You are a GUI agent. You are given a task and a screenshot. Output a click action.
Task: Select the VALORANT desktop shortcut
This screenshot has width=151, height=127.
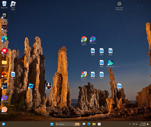pos(4,28)
